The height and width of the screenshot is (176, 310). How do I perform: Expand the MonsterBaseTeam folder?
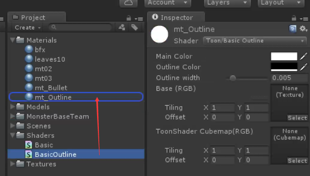click(12, 116)
